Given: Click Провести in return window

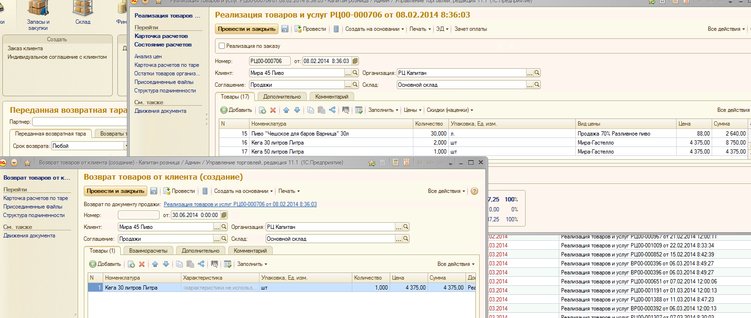Looking at the screenshot, I should click(x=179, y=191).
